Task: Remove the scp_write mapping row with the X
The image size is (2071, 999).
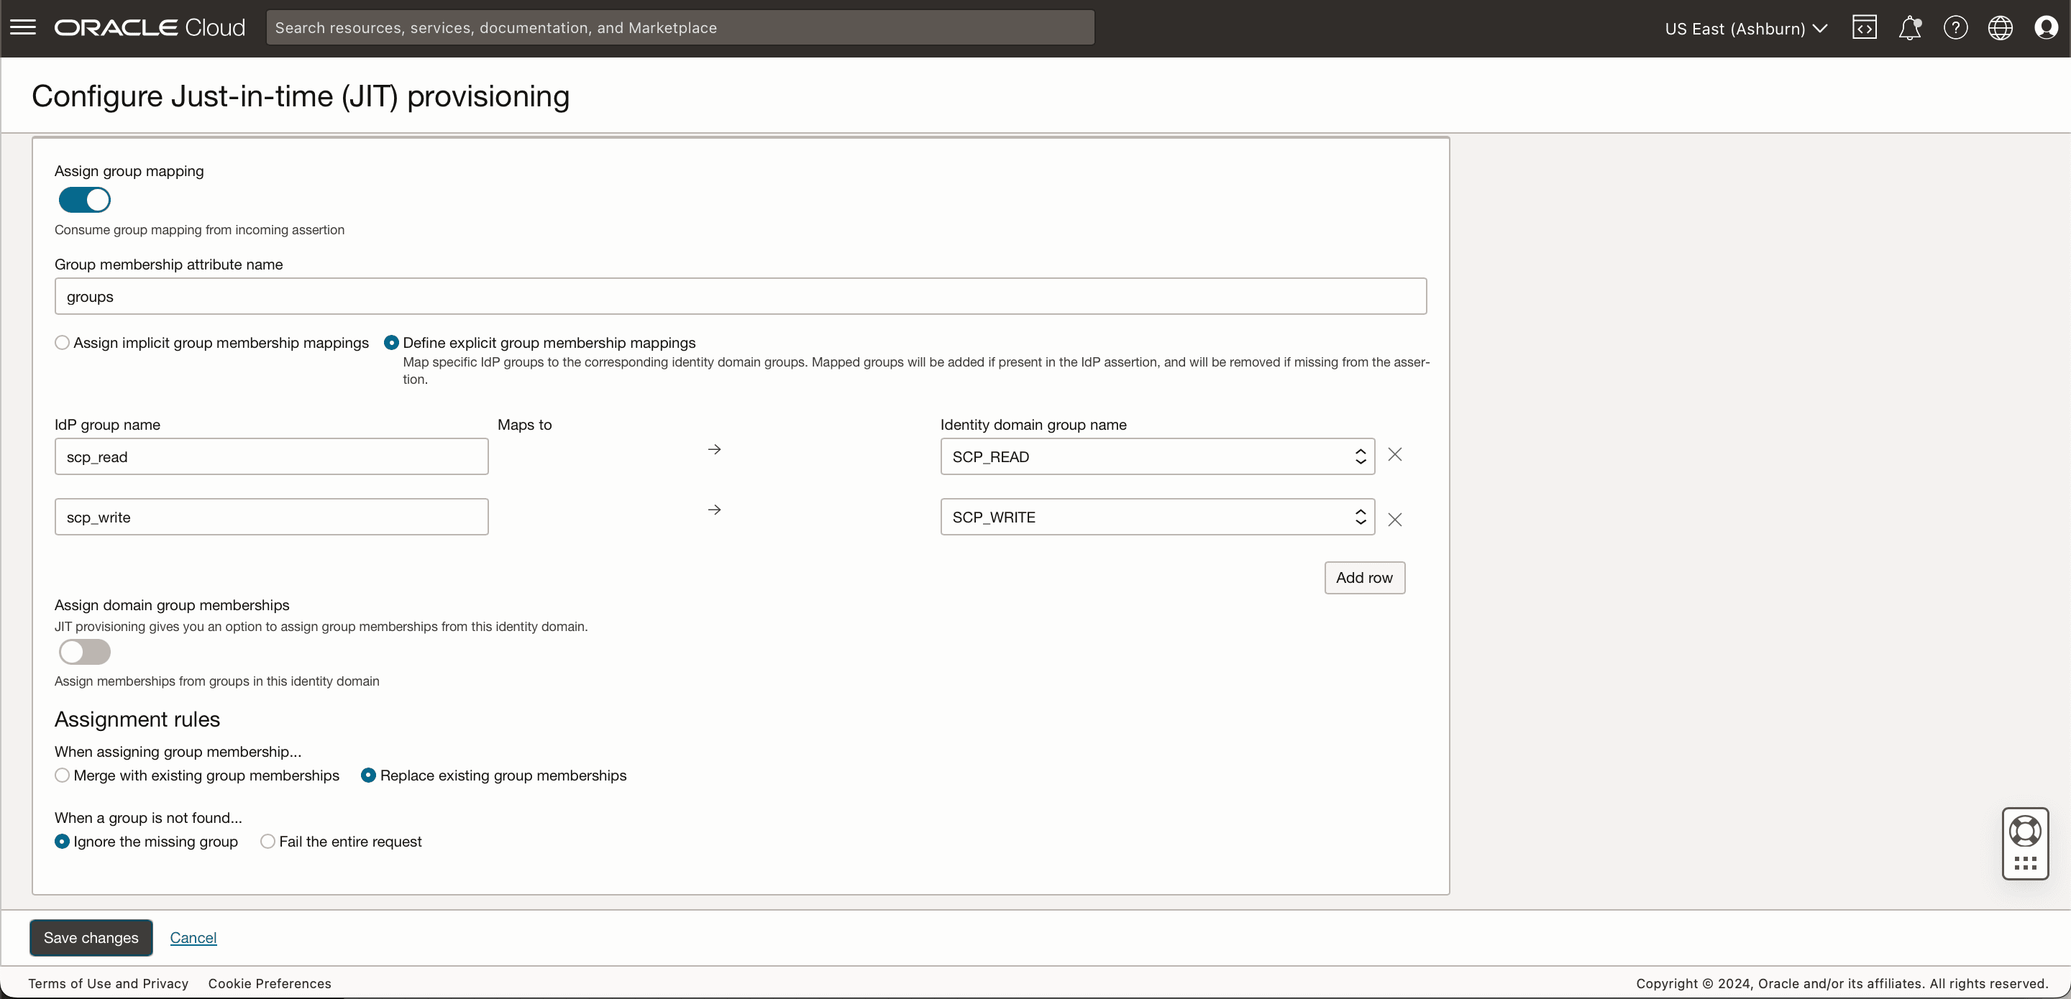Action: [x=1395, y=519]
